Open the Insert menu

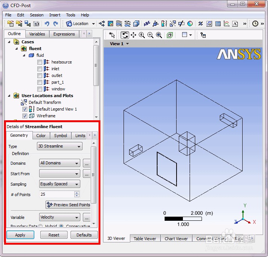55,15
